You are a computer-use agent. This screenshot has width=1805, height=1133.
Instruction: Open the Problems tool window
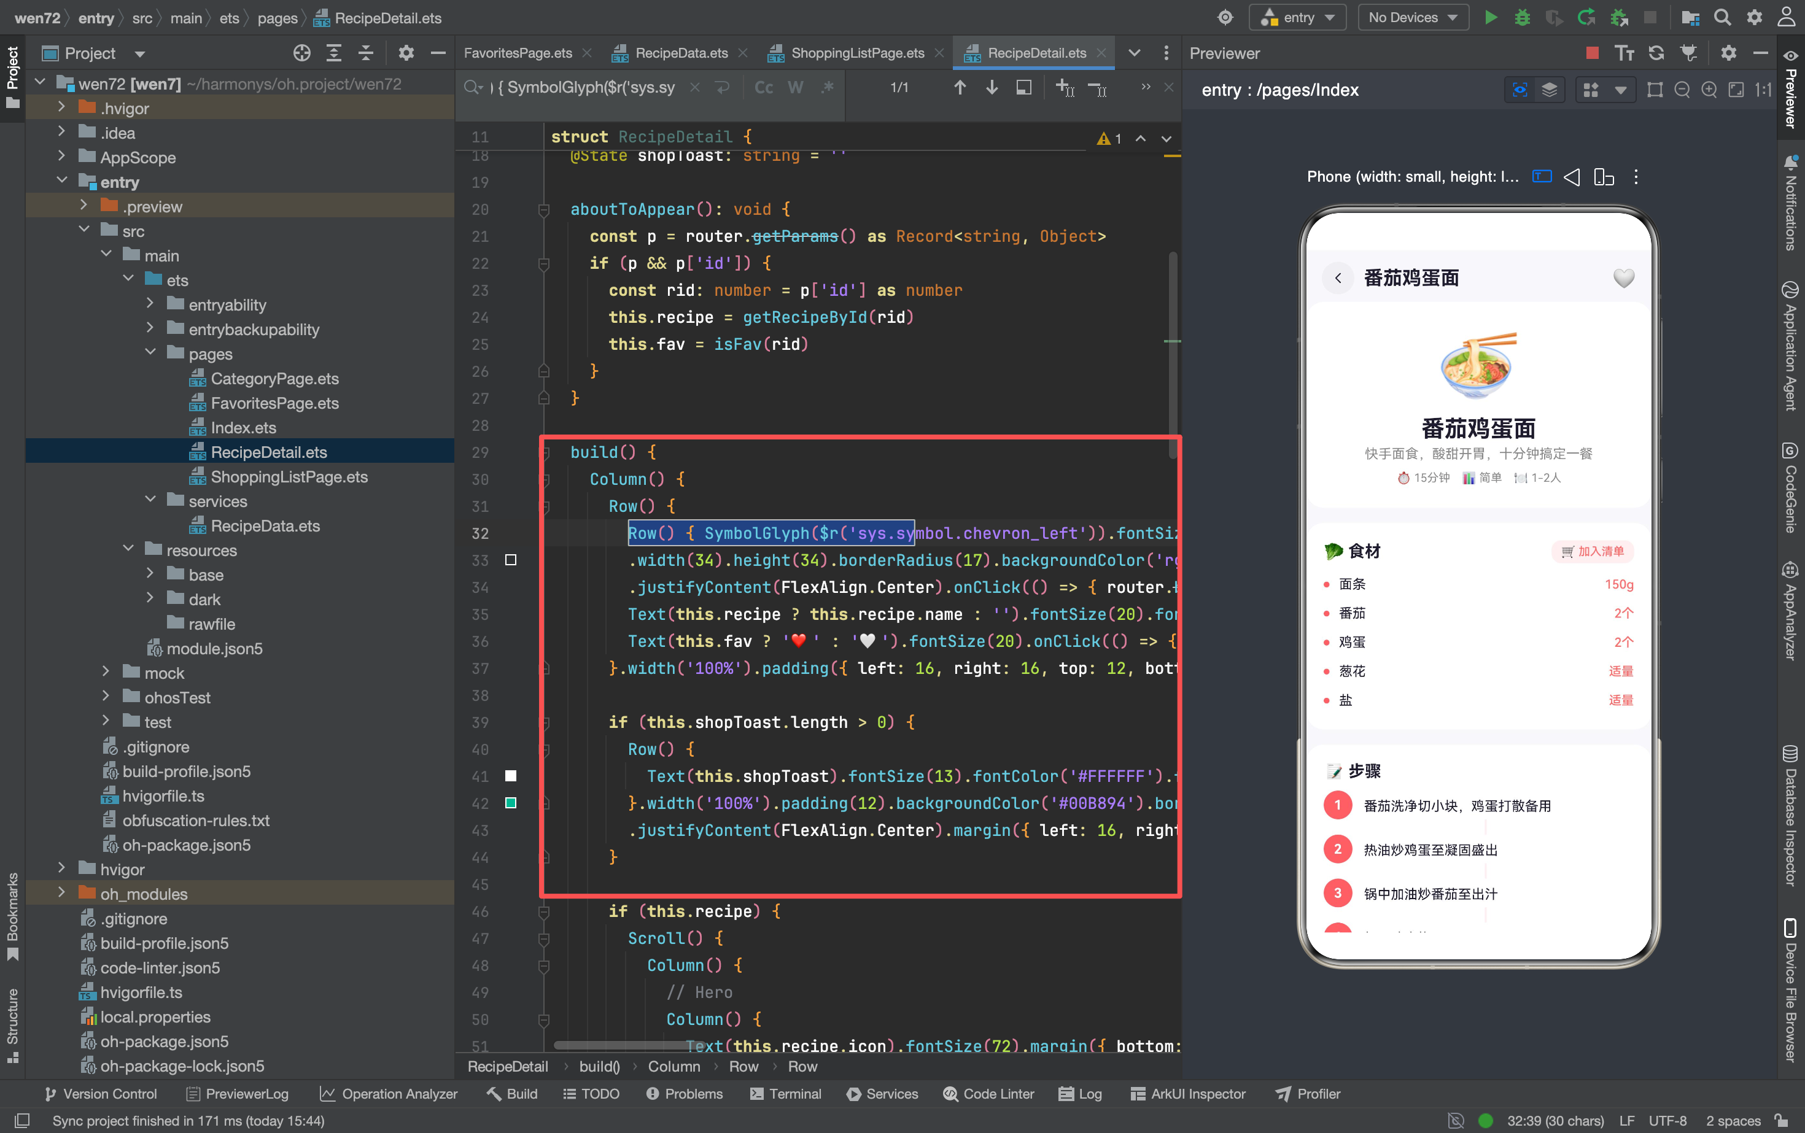click(x=685, y=1093)
